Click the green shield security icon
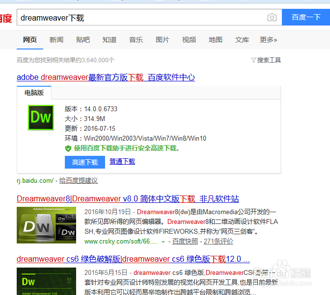 click(68, 148)
